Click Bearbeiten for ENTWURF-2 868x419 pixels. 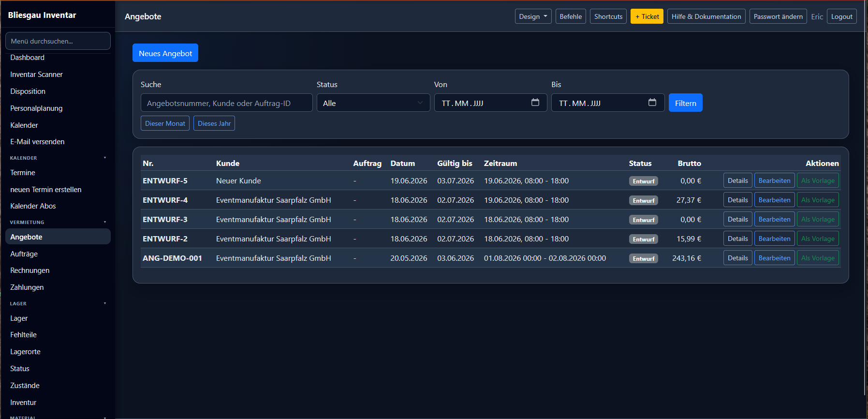775,239
